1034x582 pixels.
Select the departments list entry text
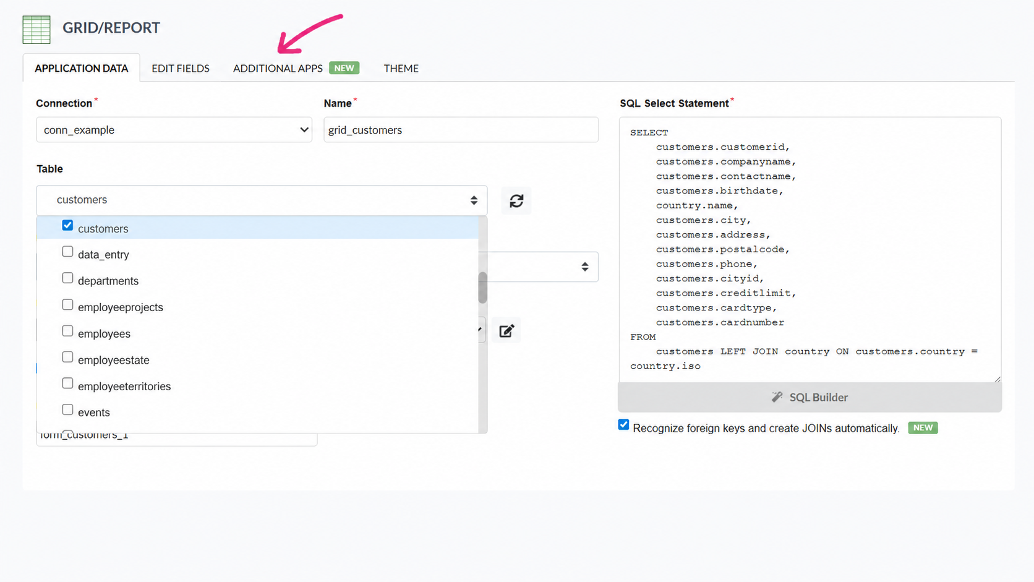108,281
